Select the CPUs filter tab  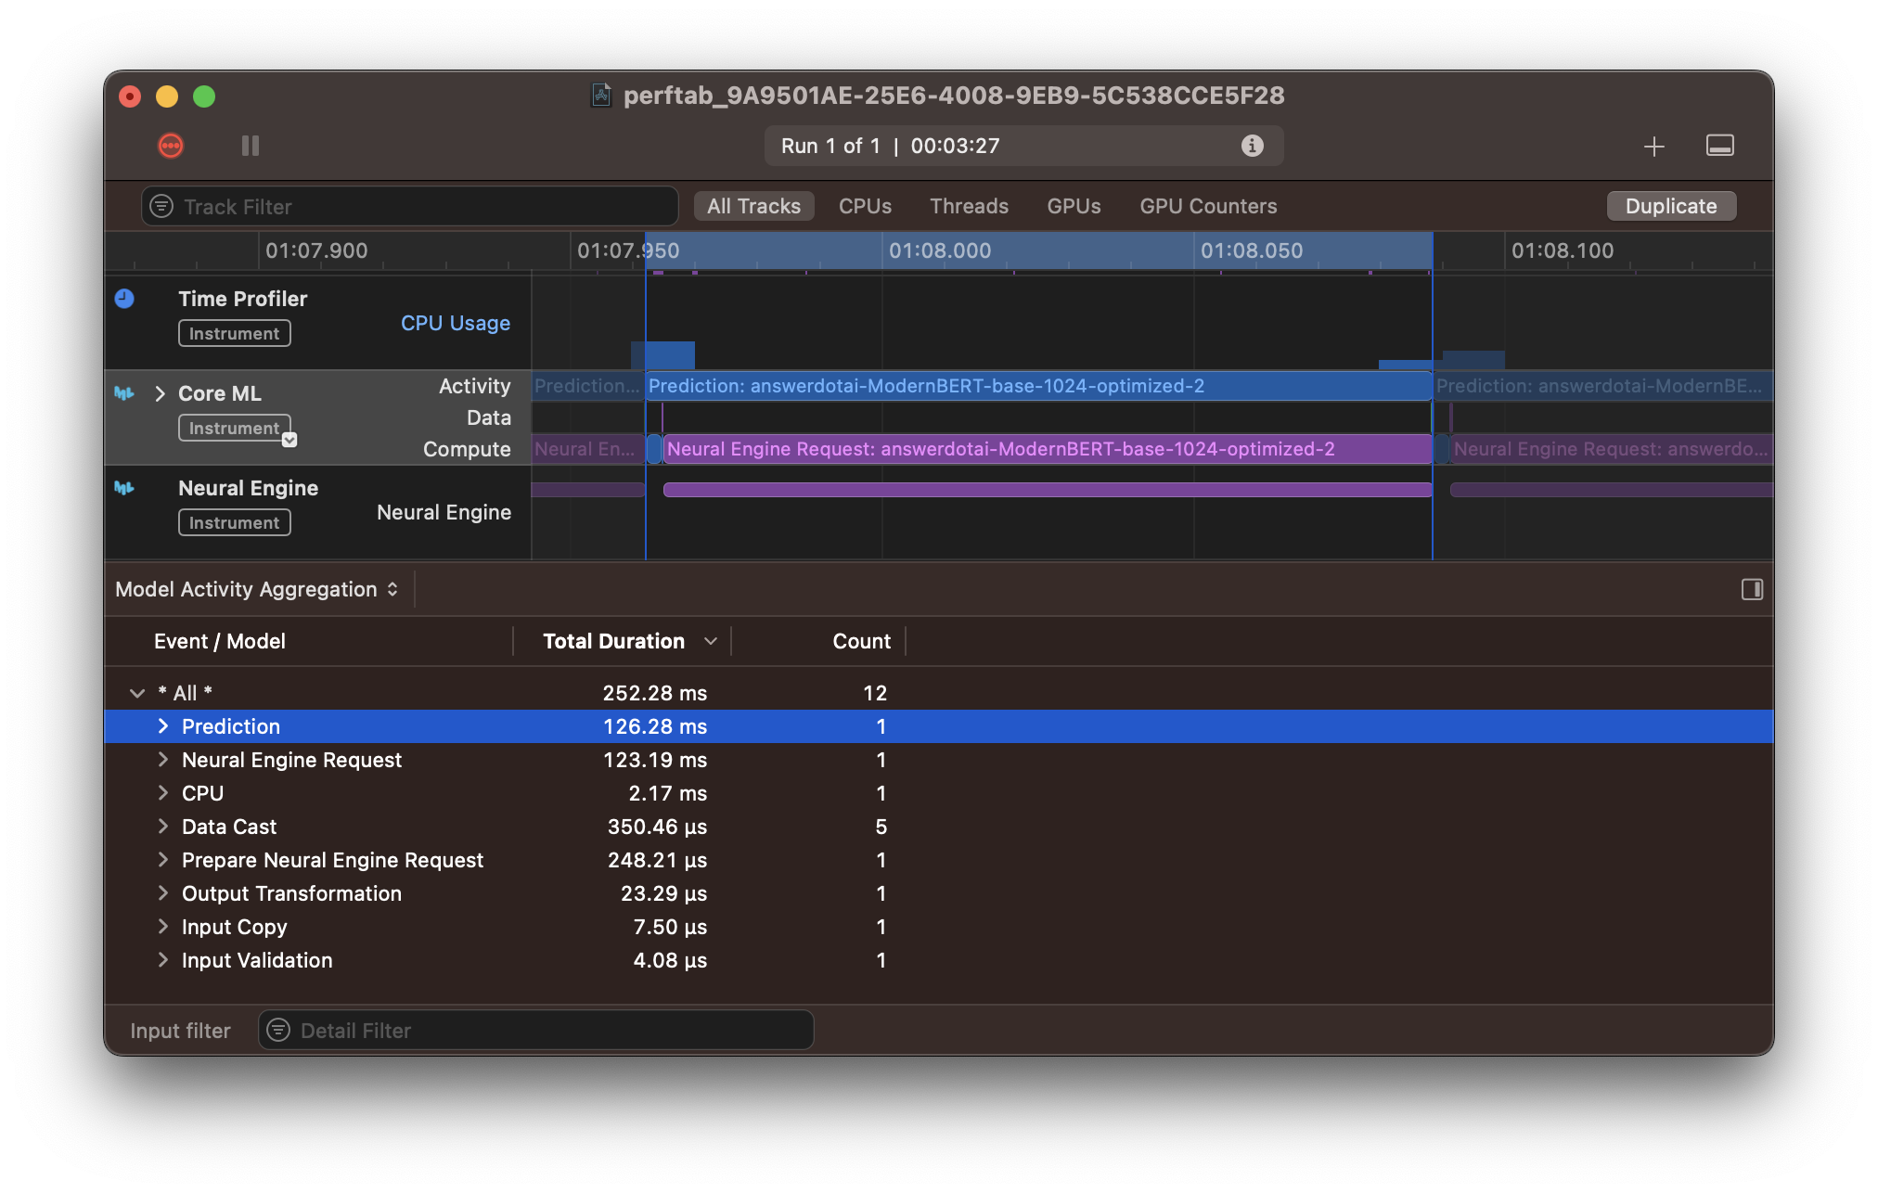click(865, 205)
